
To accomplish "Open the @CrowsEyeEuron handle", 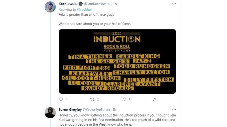I will click(97, 110).
